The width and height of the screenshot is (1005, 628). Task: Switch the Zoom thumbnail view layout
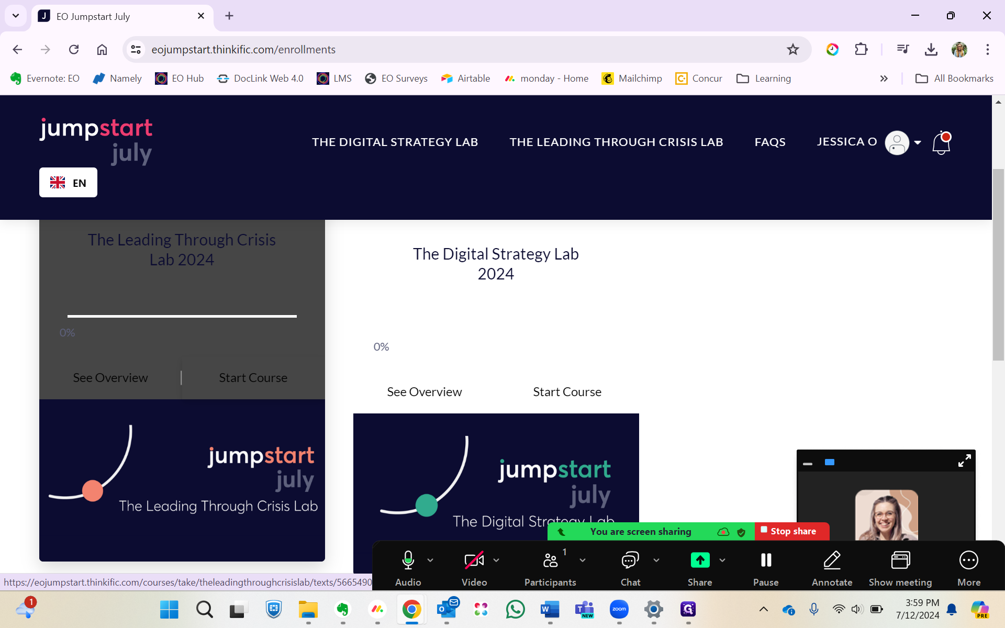pyautogui.click(x=830, y=462)
